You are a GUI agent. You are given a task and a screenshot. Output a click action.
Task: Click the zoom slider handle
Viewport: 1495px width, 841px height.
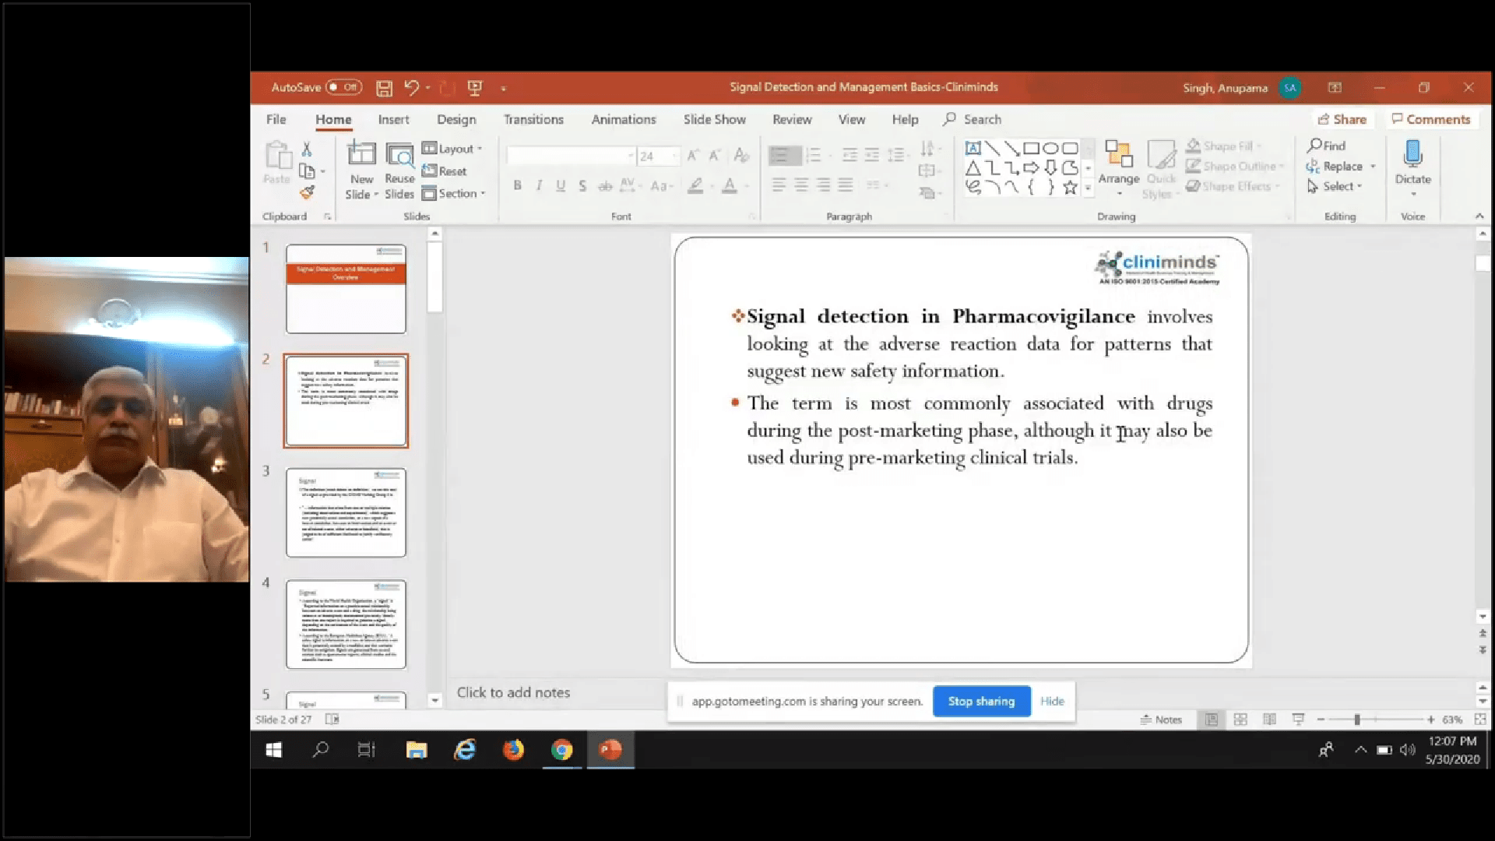pos(1357,720)
